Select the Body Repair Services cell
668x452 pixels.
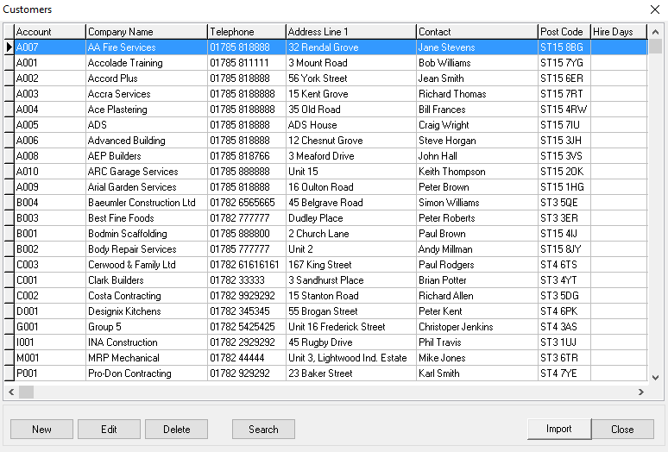click(x=147, y=249)
